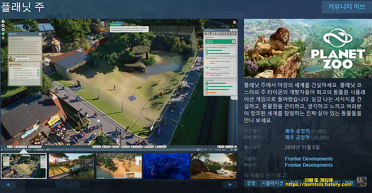
Task: Click the label 출시 날짜:
Action: 252,147
